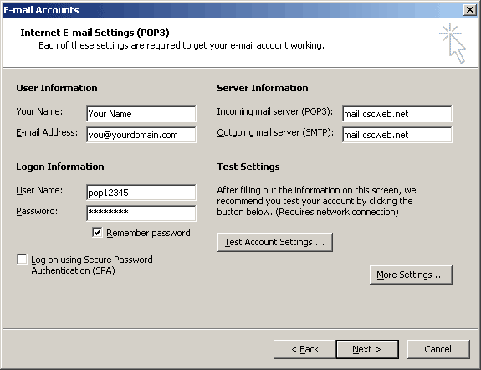
Task: Return with the Back button
Action: 304,349
